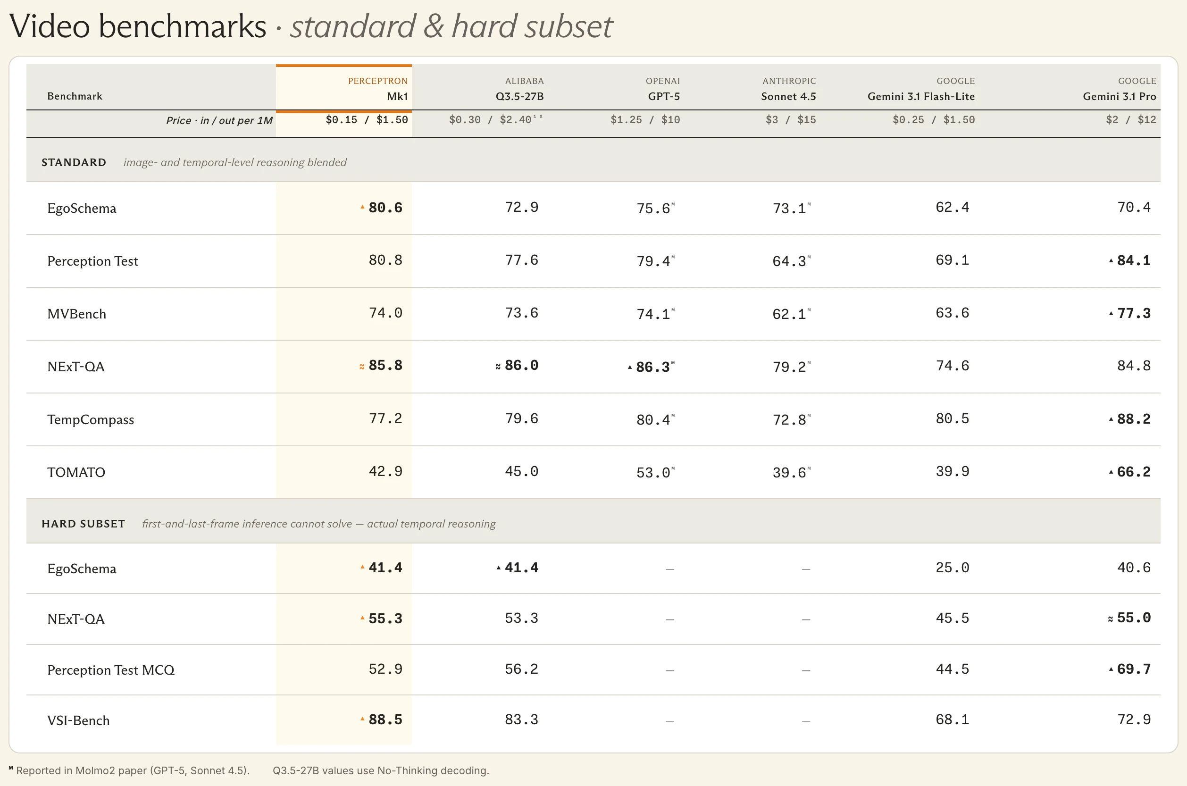Click the Gemini 3.1 Pro price '$2 / $12'
Screen dimensions: 1187x786
pyautogui.click(x=1131, y=120)
